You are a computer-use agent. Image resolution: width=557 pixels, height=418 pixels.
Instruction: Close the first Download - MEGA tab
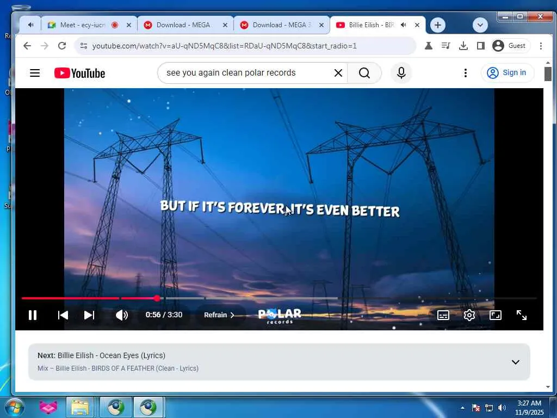tap(225, 25)
